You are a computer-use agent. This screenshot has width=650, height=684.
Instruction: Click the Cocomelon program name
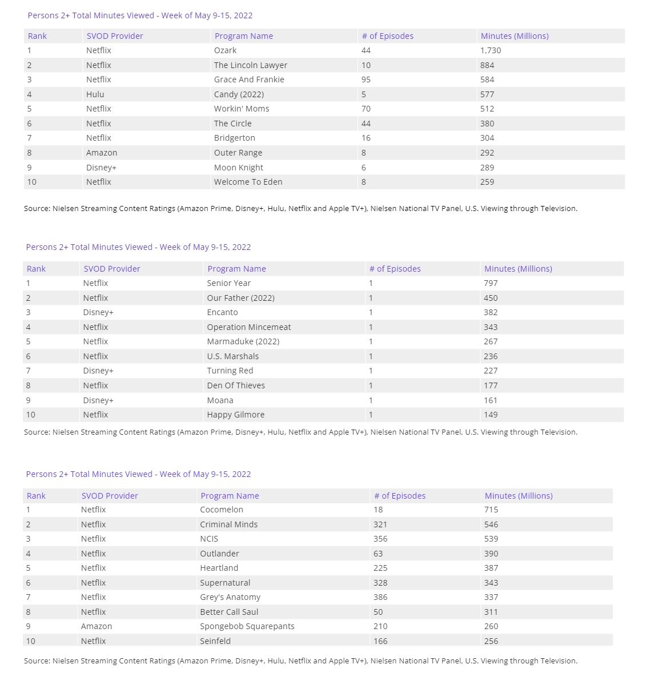221,510
